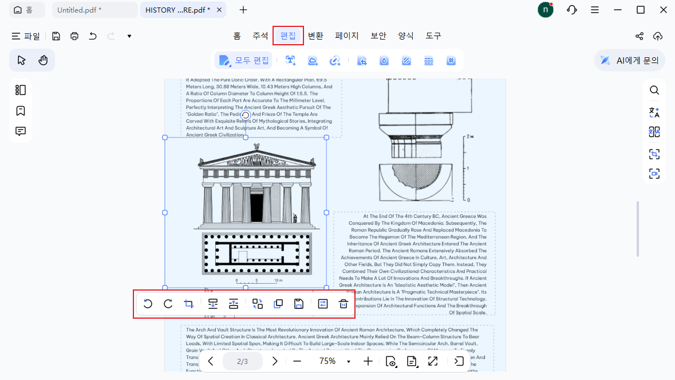The image size is (675, 380).
Task: Open header and footer tool
Action: (x=429, y=61)
